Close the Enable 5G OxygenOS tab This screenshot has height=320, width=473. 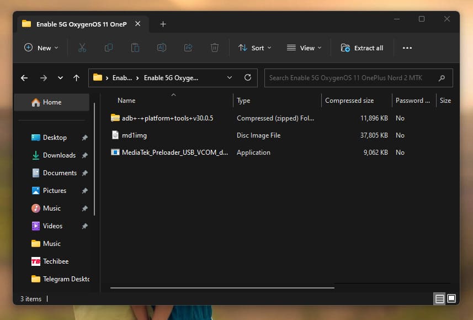click(x=137, y=24)
